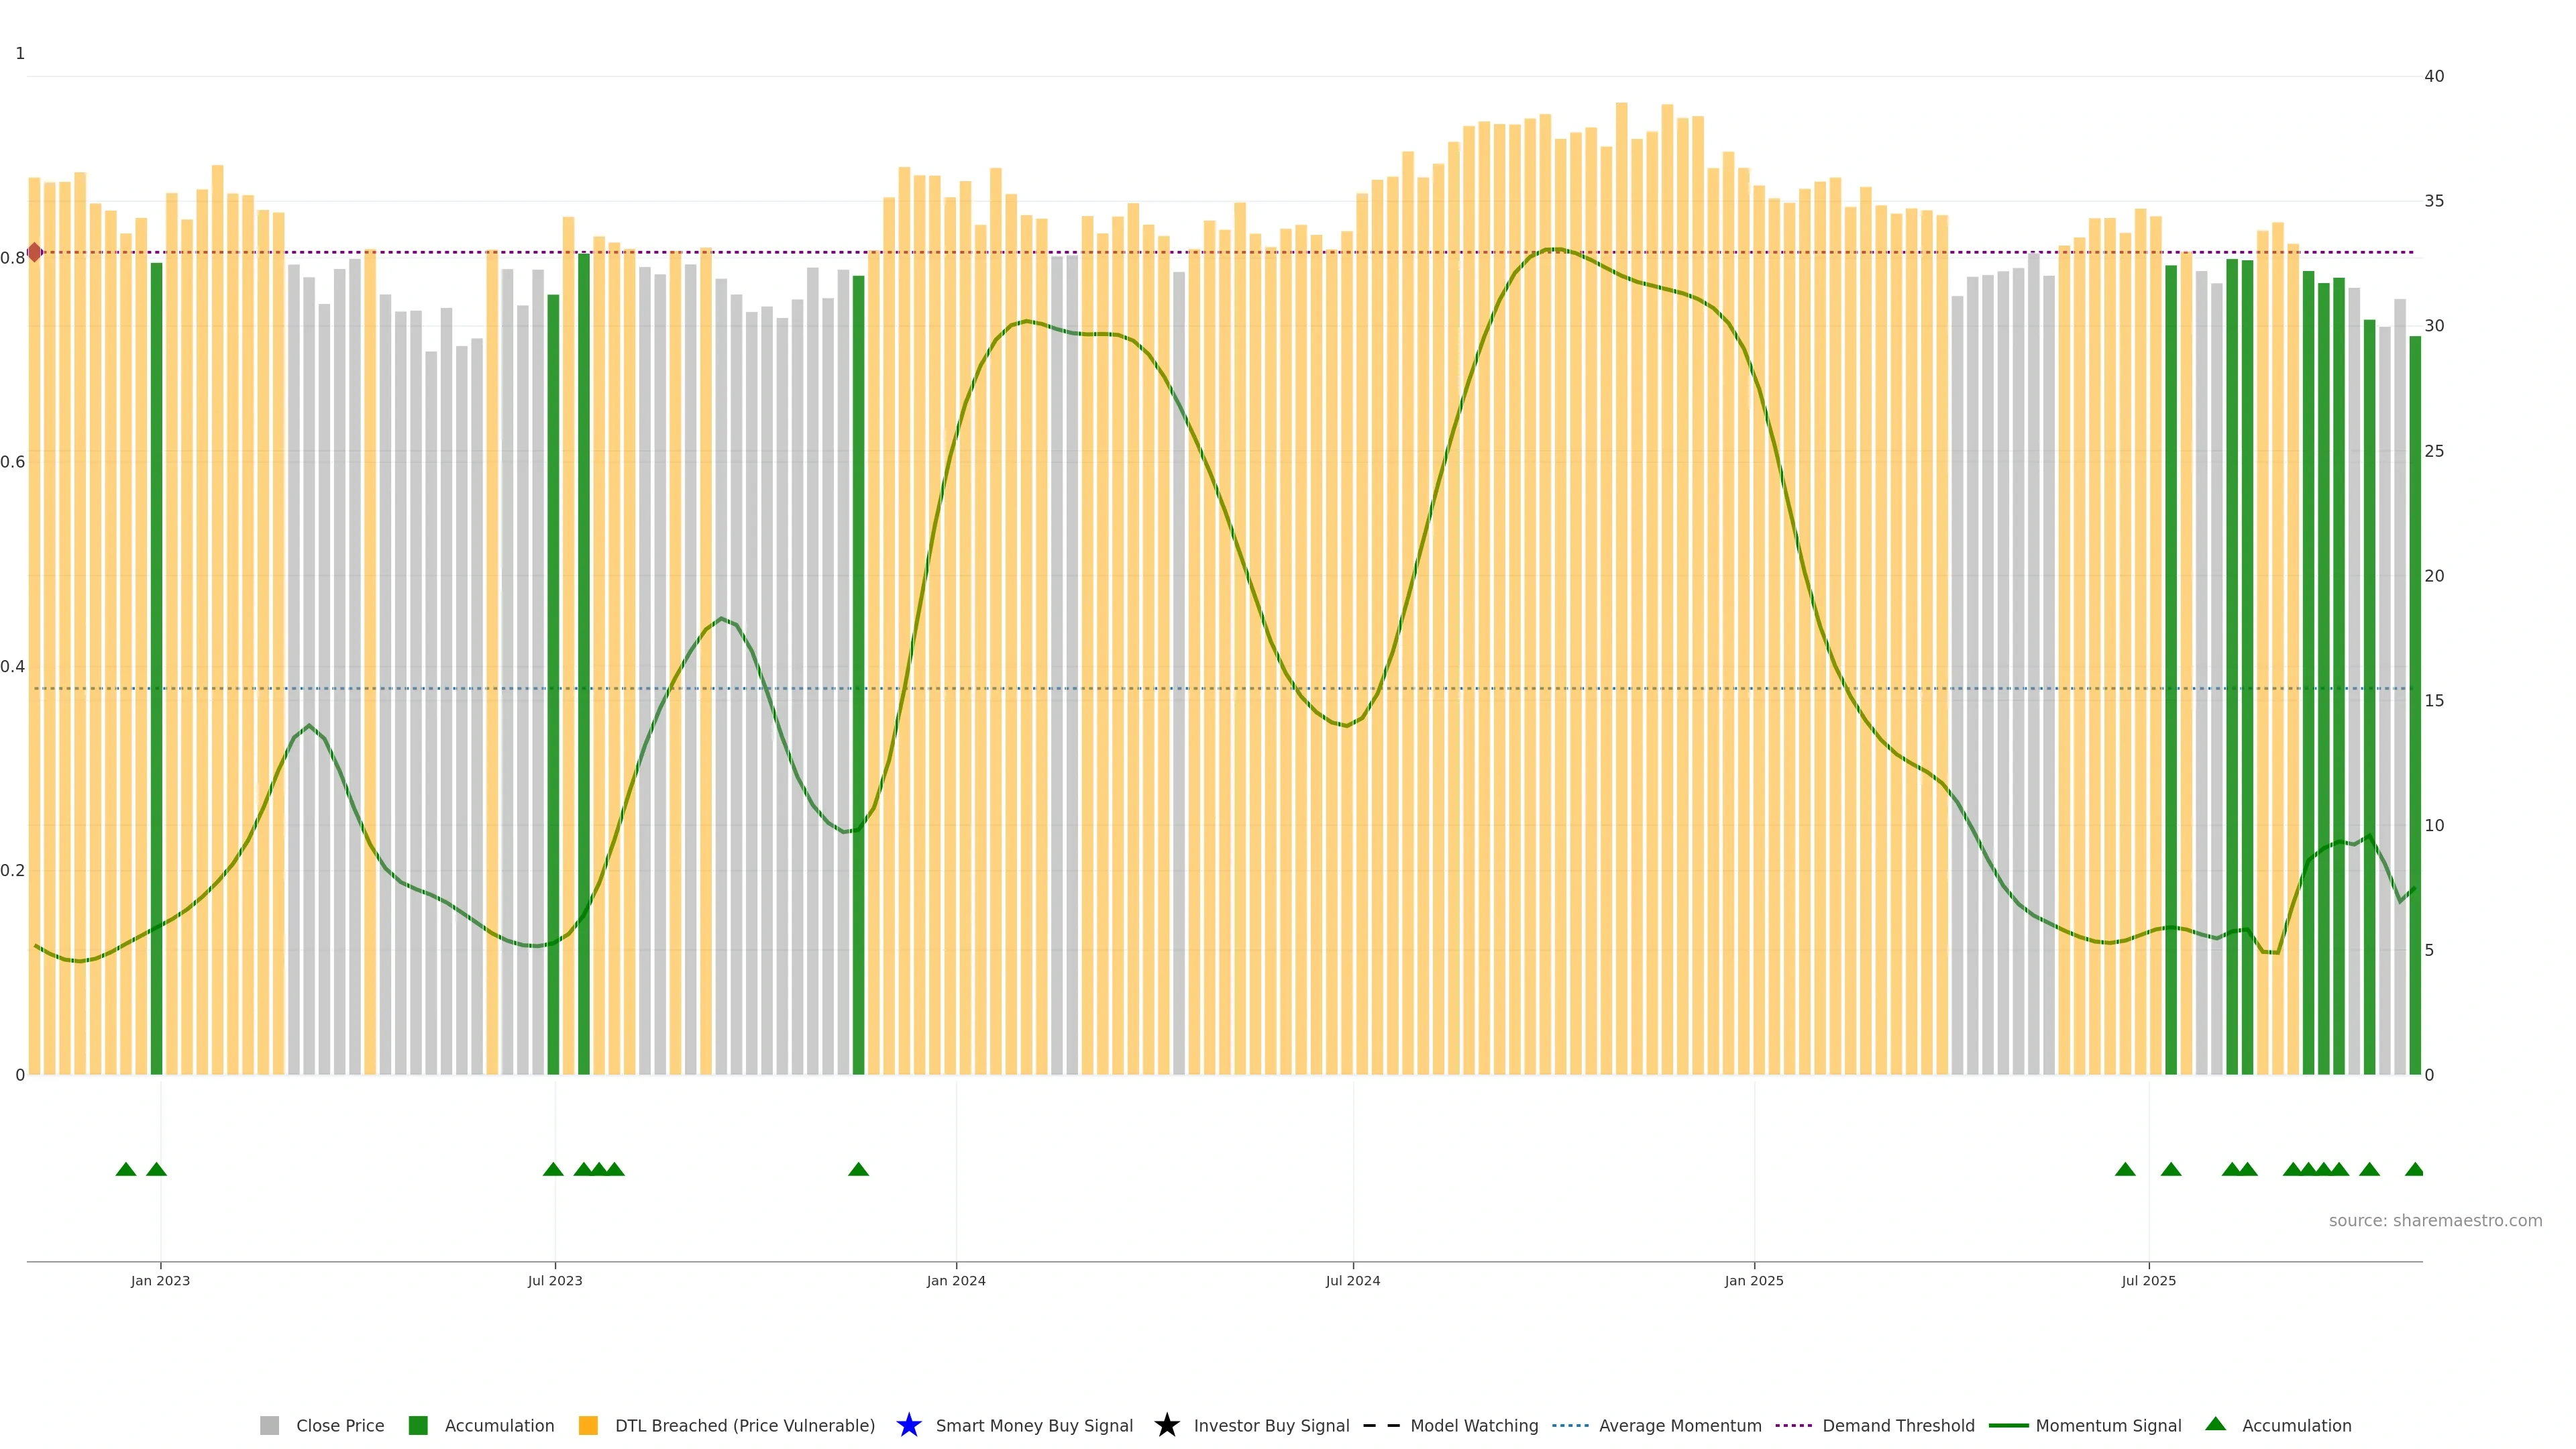Viewport: 2576px width, 1449px height.
Task: Click the green Accumulation triangle legend icon
Action: (2216, 1424)
